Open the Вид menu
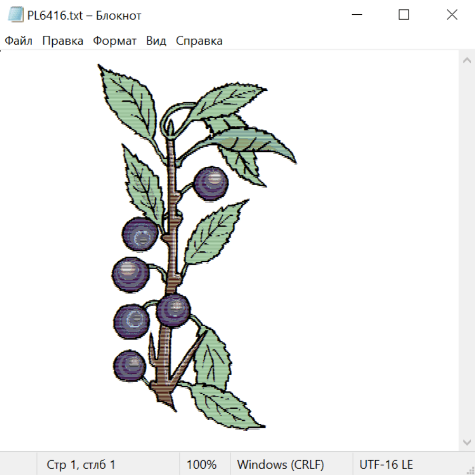475x475 pixels. (156, 41)
